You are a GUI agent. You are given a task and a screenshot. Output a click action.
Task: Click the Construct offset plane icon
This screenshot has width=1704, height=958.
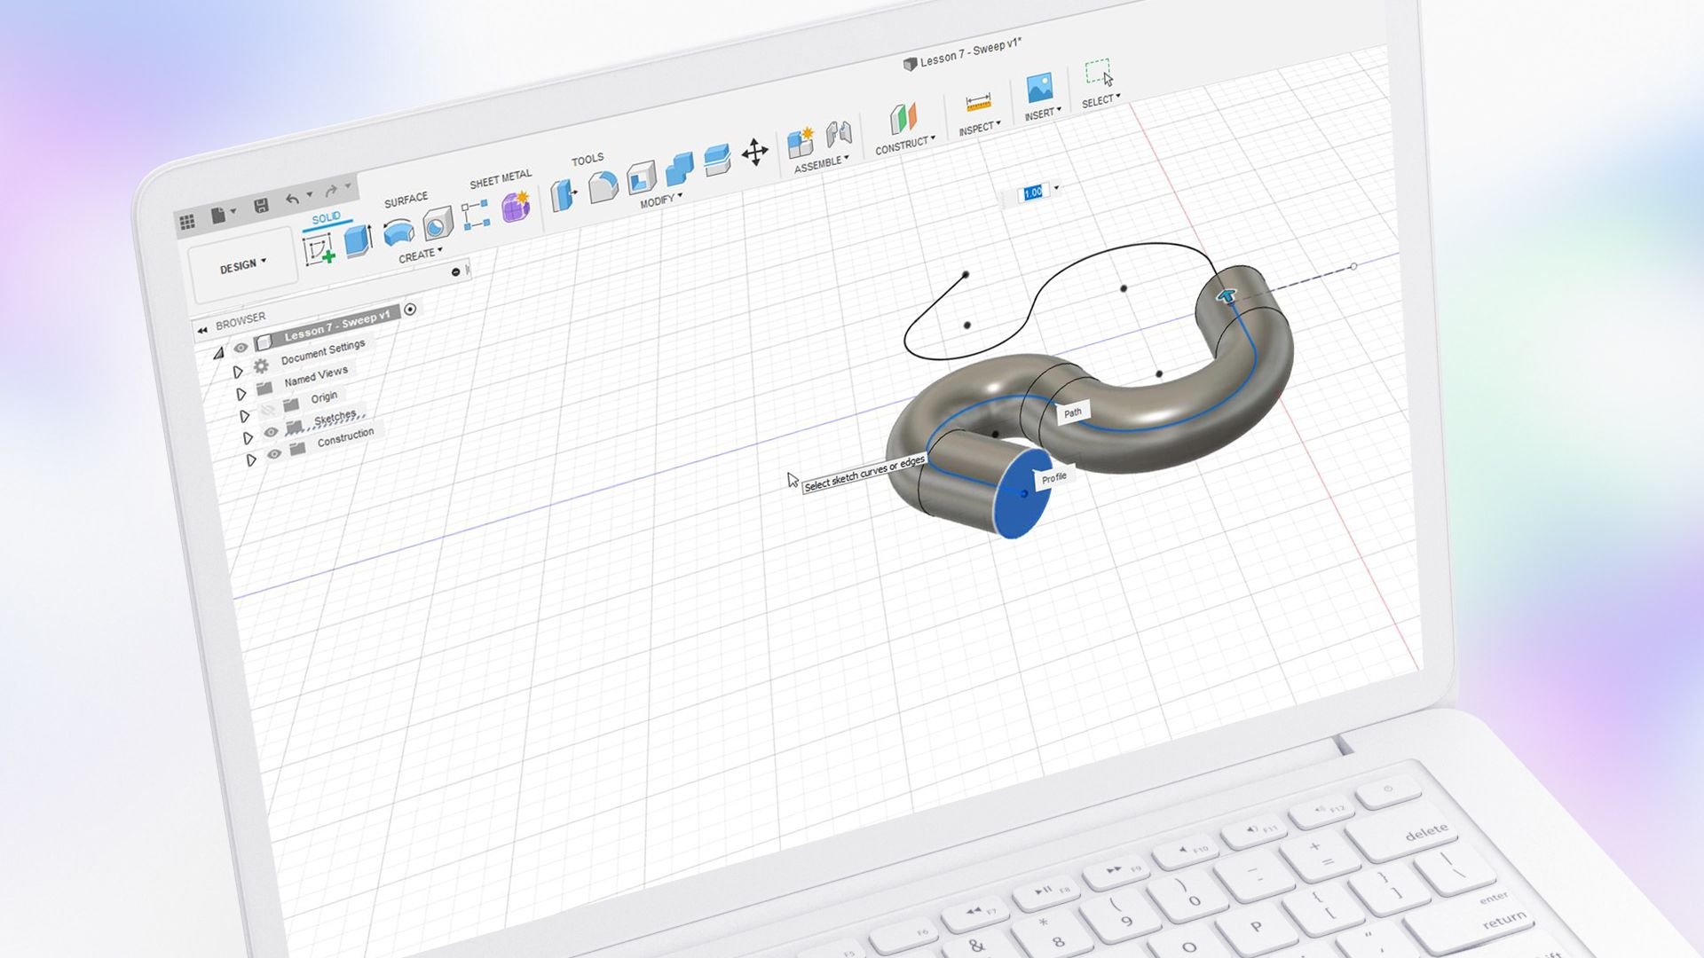(903, 119)
